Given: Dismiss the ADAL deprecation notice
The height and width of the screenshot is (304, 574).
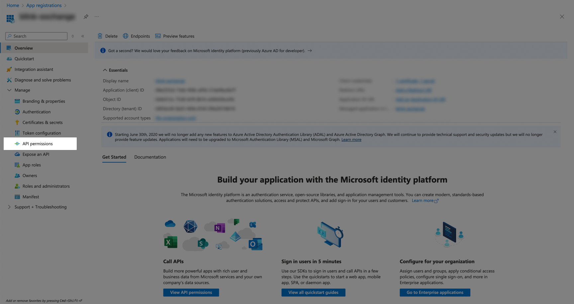Looking at the screenshot, I should [555, 132].
